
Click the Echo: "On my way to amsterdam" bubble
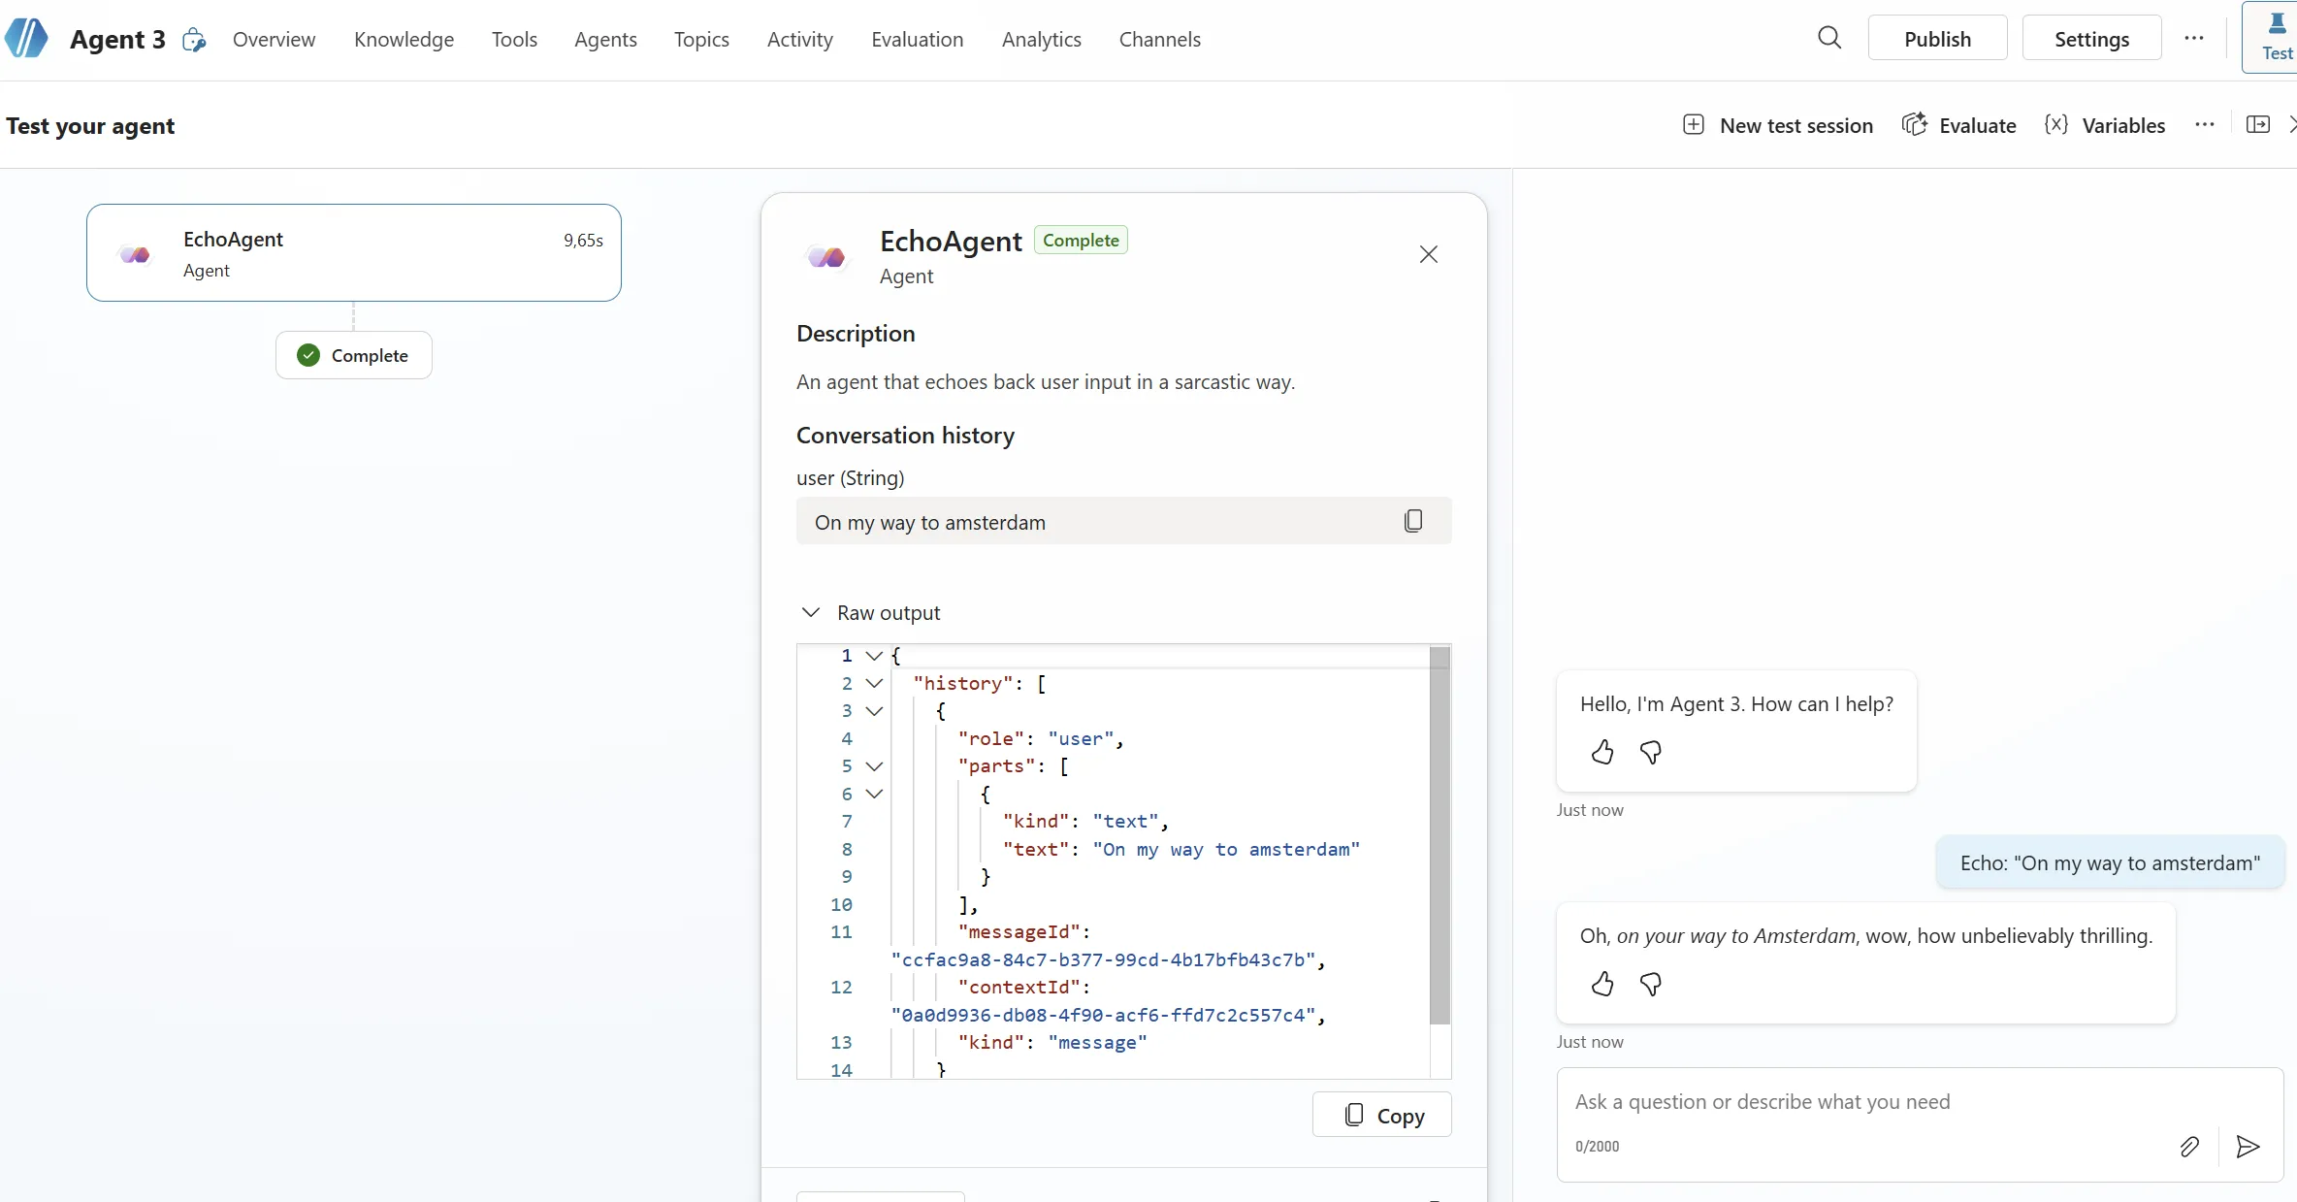coord(2110,862)
